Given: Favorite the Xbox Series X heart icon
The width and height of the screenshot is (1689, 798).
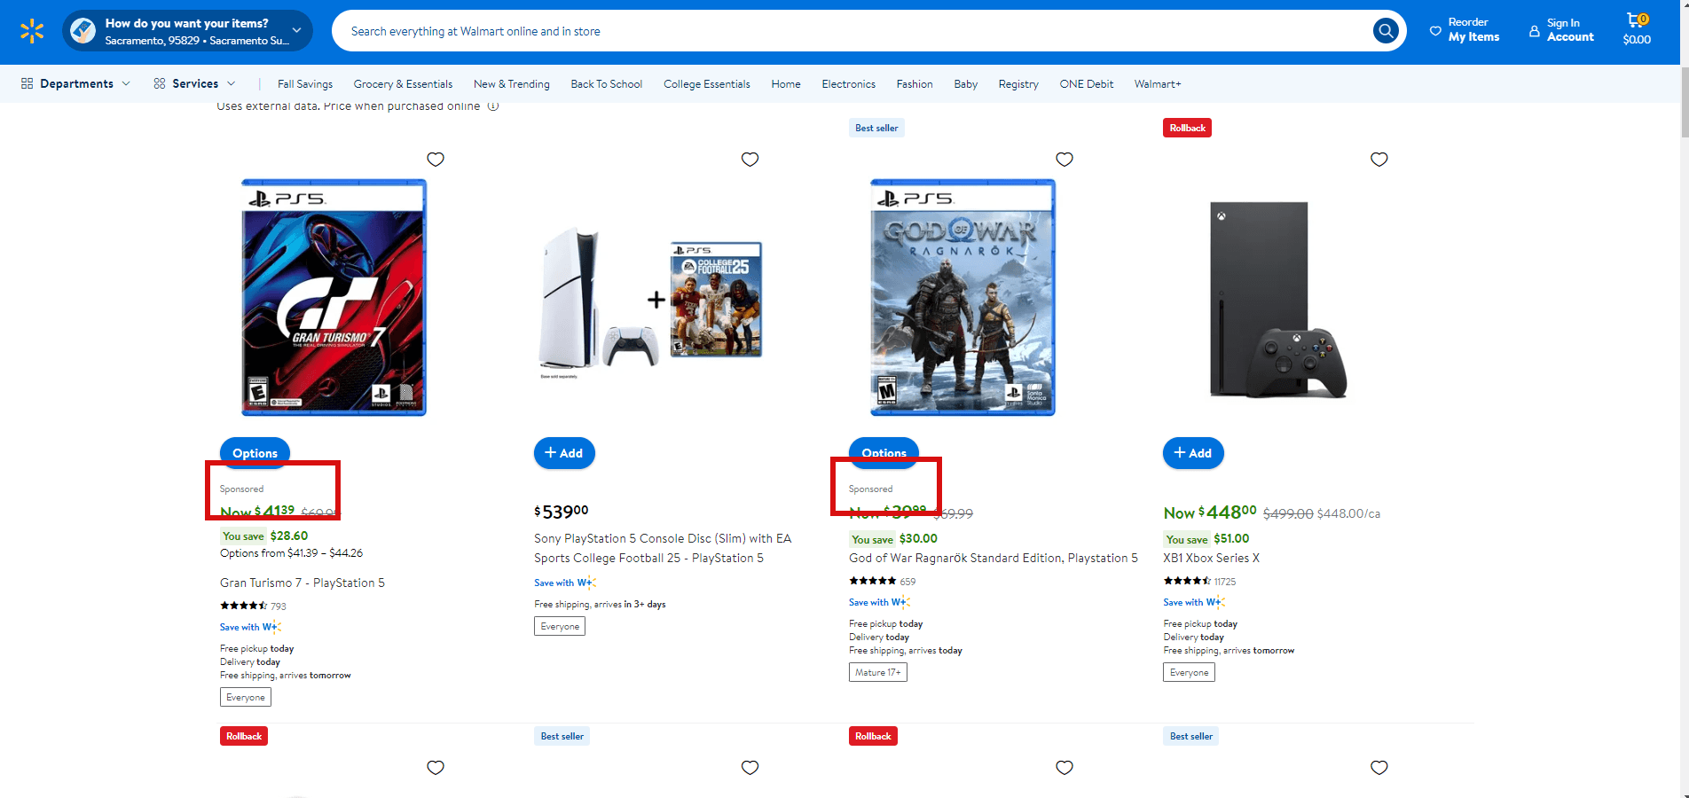Looking at the screenshot, I should [x=1379, y=160].
